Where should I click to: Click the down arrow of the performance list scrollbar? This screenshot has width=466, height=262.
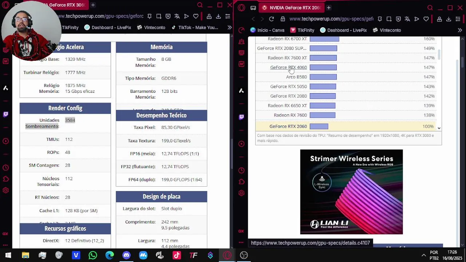439,128
